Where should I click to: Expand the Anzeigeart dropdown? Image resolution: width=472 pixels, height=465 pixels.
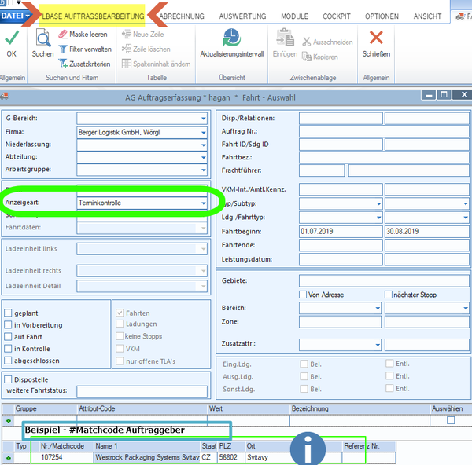[x=204, y=203]
